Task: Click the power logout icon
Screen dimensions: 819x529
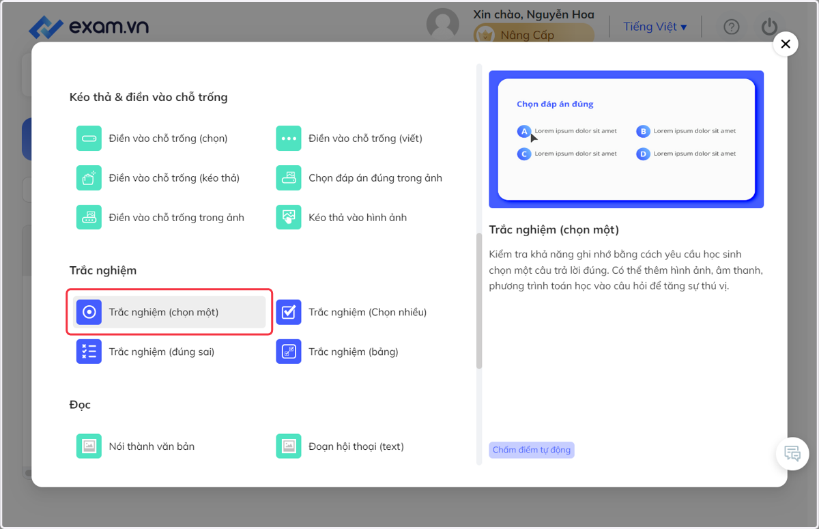Action: click(x=769, y=27)
